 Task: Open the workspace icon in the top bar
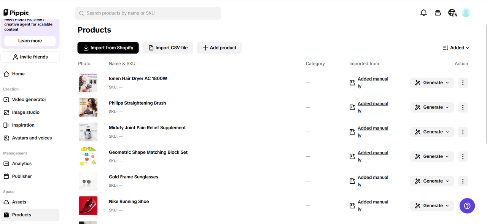(x=438, y=12)
